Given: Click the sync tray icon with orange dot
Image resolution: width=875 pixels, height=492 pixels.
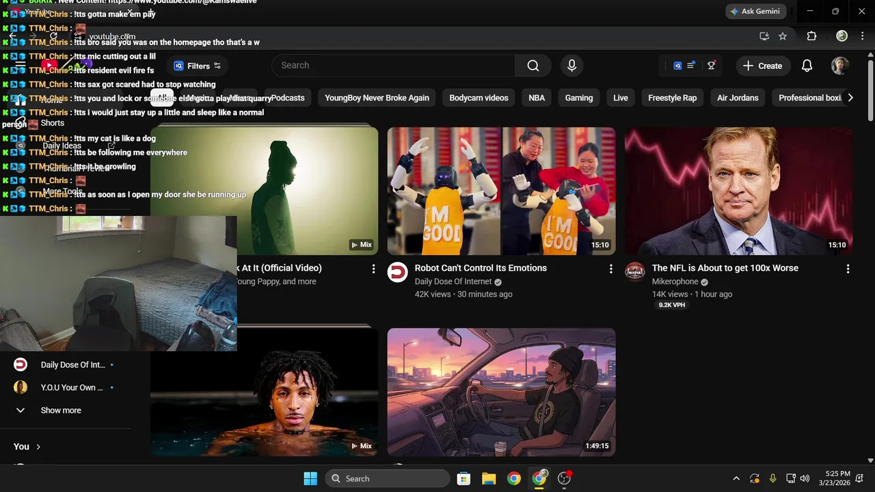Looking at the screenshot, I should pyautogui.click(x=754, y=478).
